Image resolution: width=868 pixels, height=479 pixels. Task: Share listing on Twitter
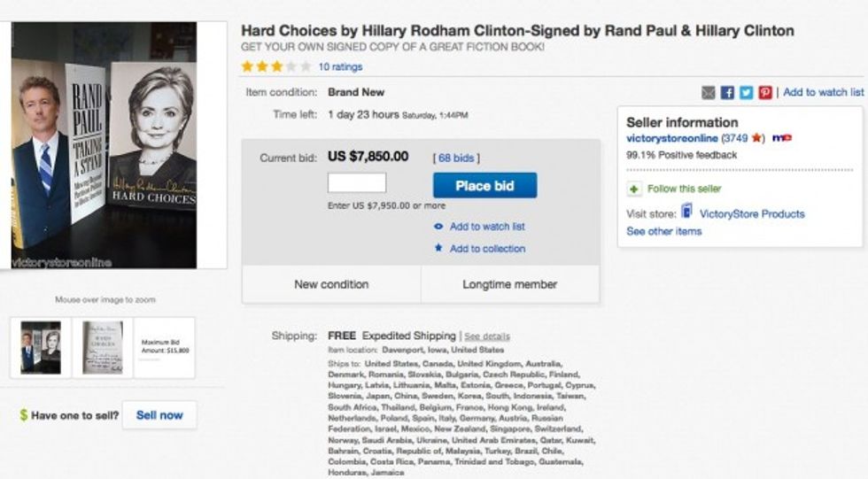tap(746, 92)
